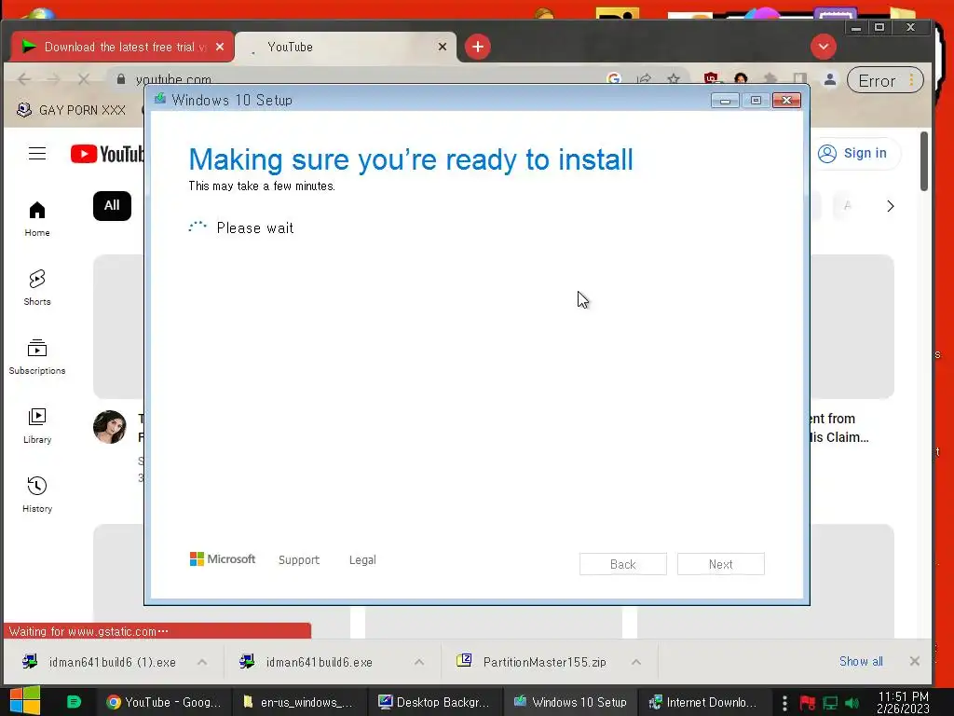954x716 pixels.
Task: Click Back in Windows 10 Setup
Action: click(x=623, y=564)
